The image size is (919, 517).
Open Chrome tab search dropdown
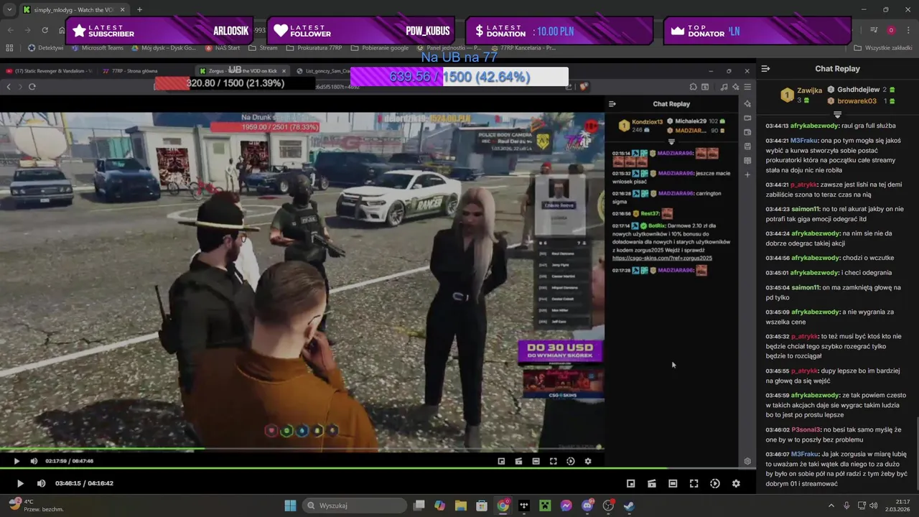(x=9, y=10)
